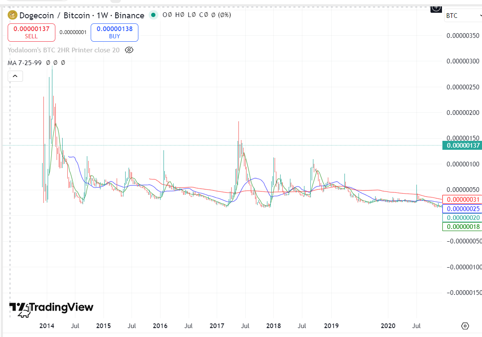Click green MA value label 0.00000018
Screen dimensions: 482x337
pos(463,227)
